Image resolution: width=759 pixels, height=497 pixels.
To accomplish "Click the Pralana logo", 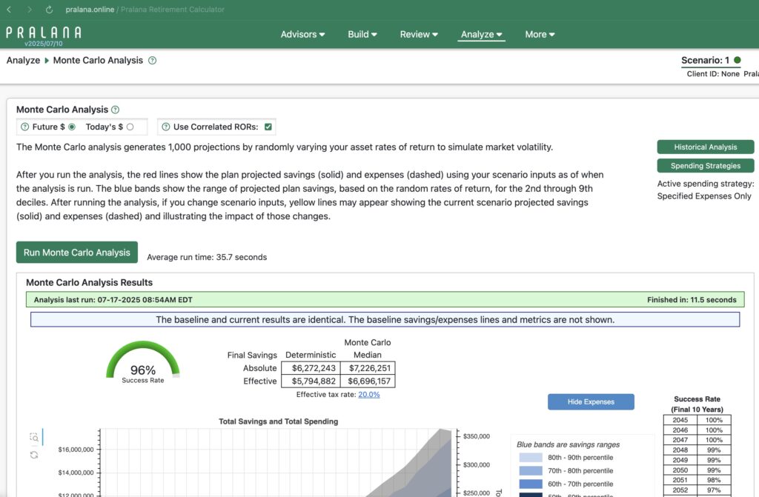I will (x=44, y=33).
